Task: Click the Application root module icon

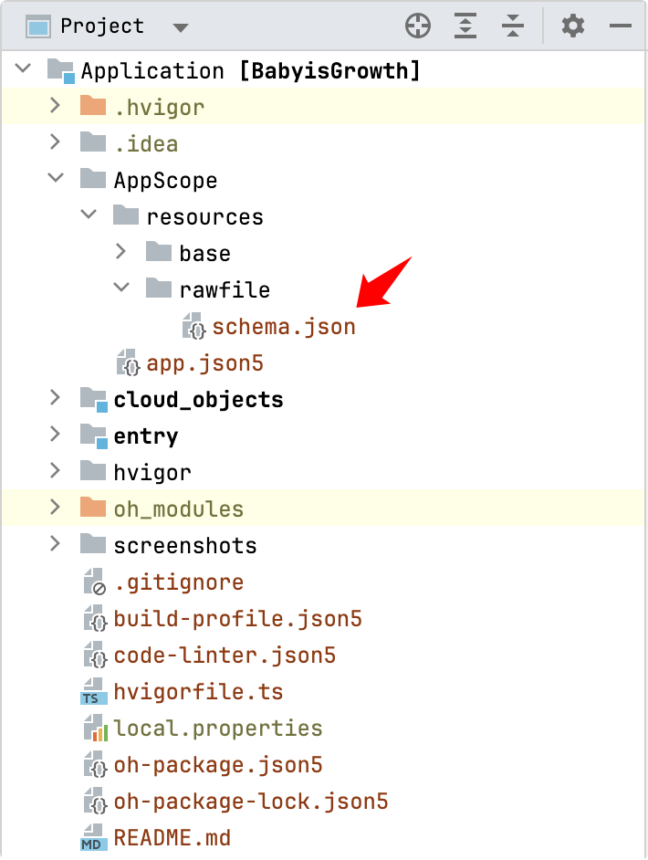Action: click(61, 70)
